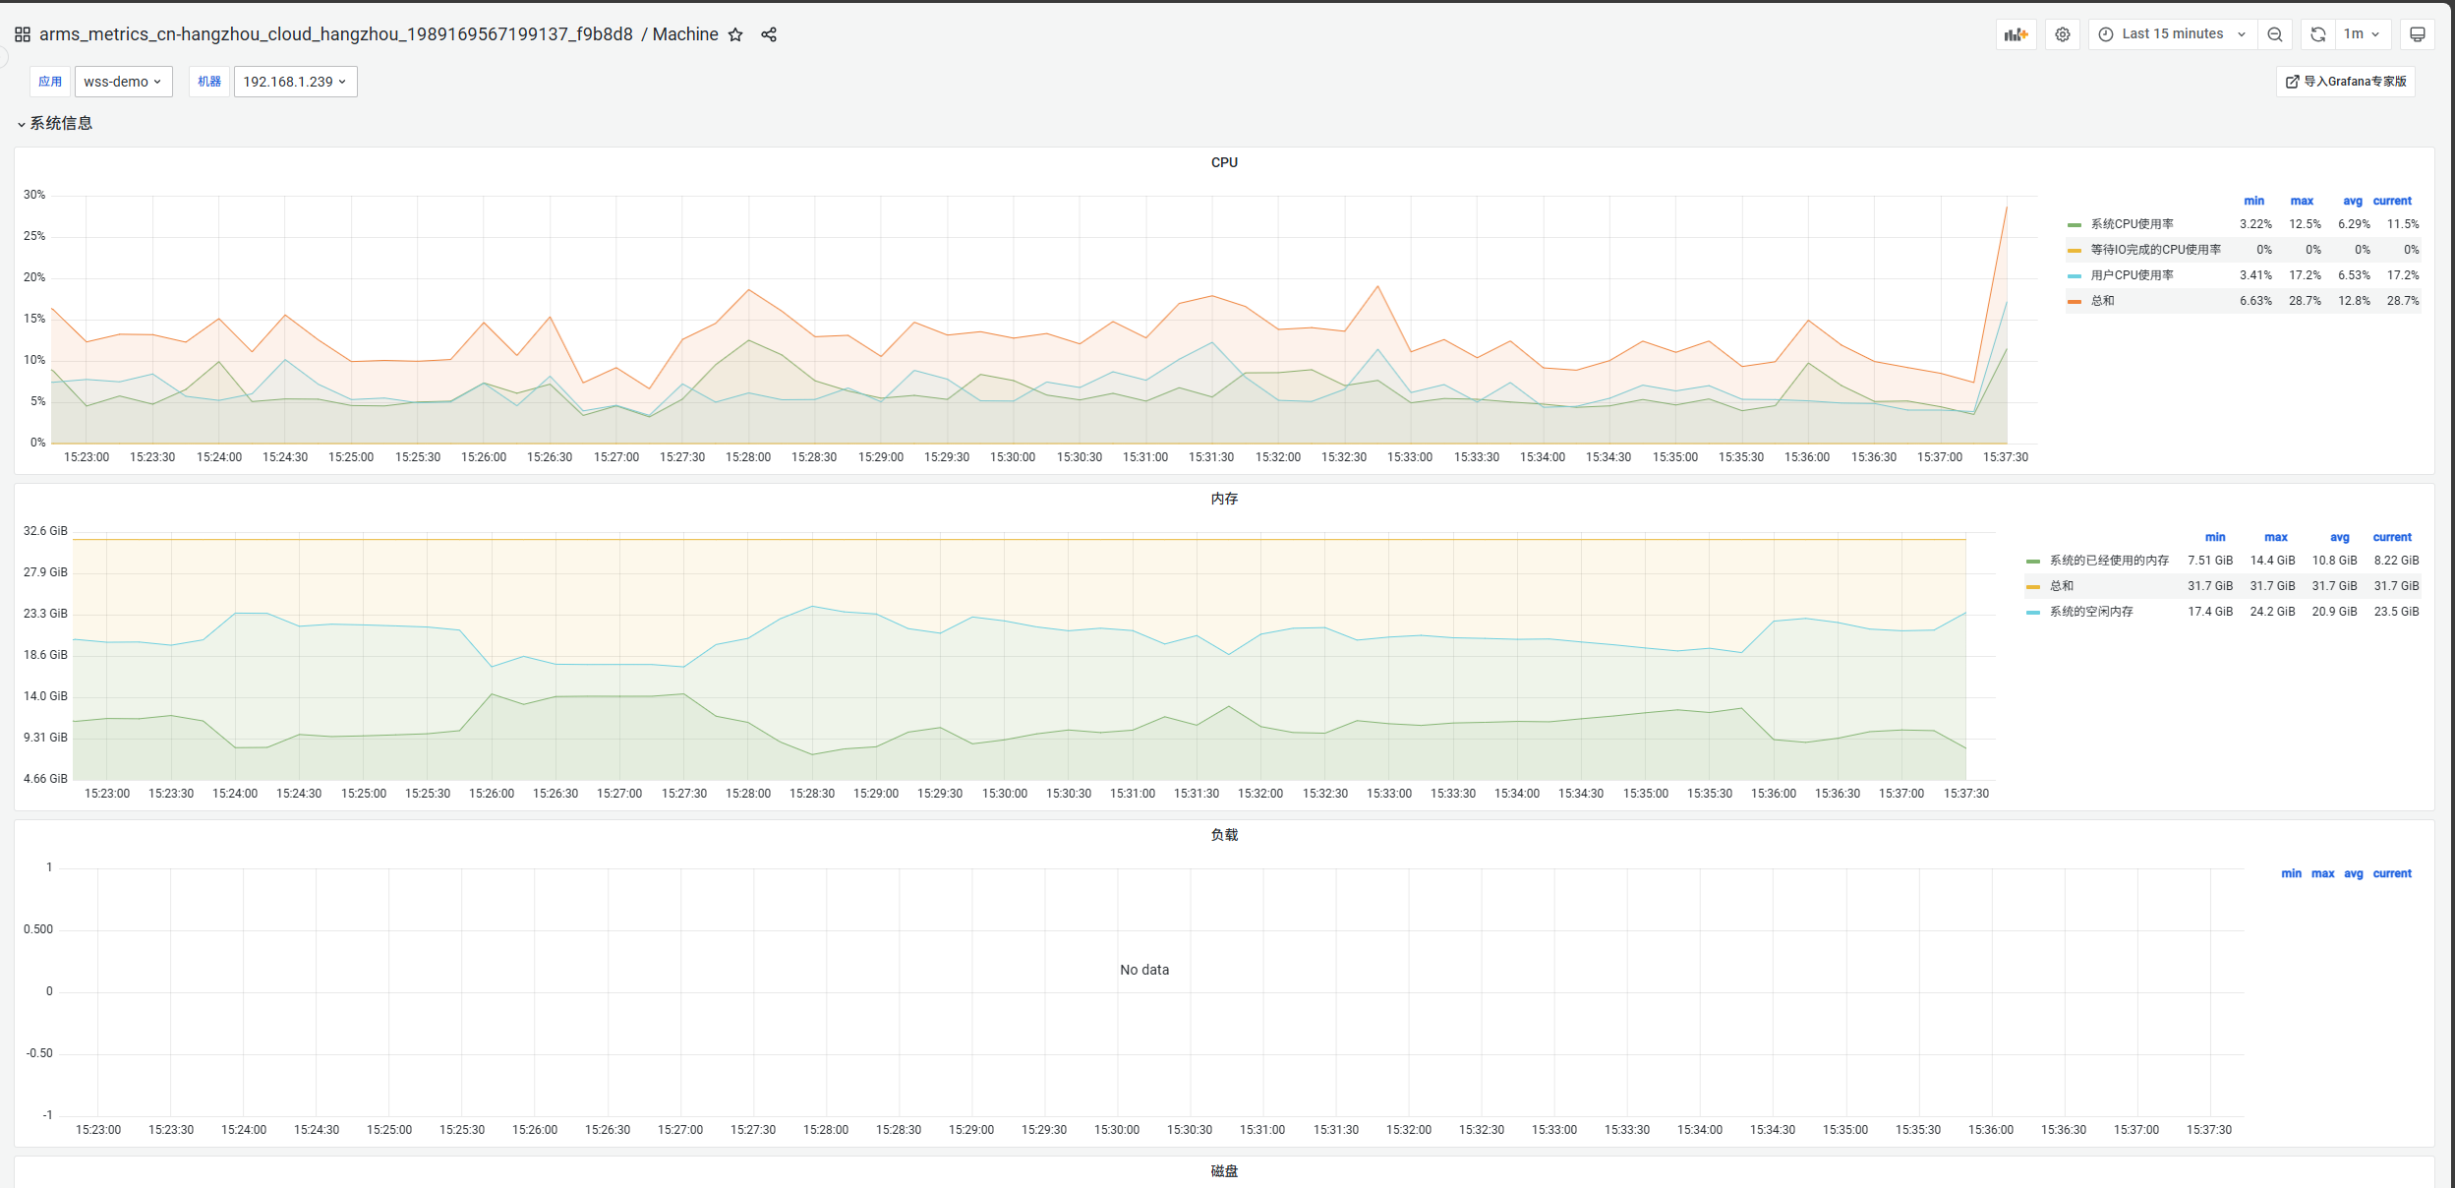Open dashboard settings gear
2455x1188 pixels.
tap(2063, 34)
